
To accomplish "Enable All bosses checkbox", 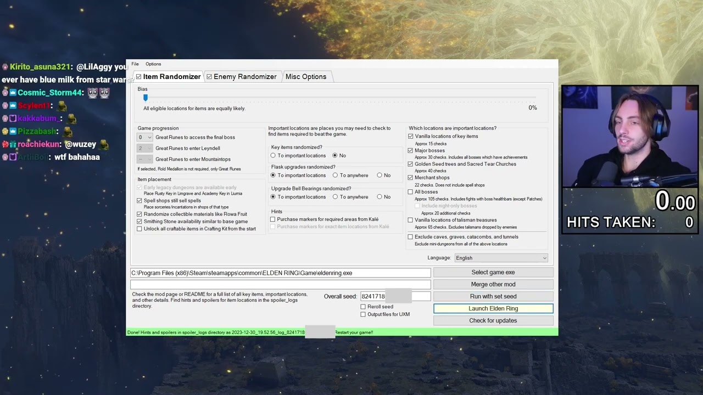I will (410, 192).
